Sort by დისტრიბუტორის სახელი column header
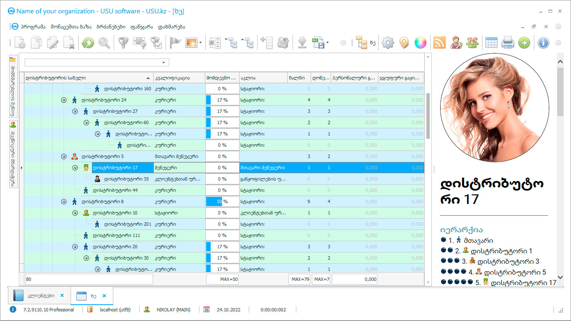 (89, 78)
